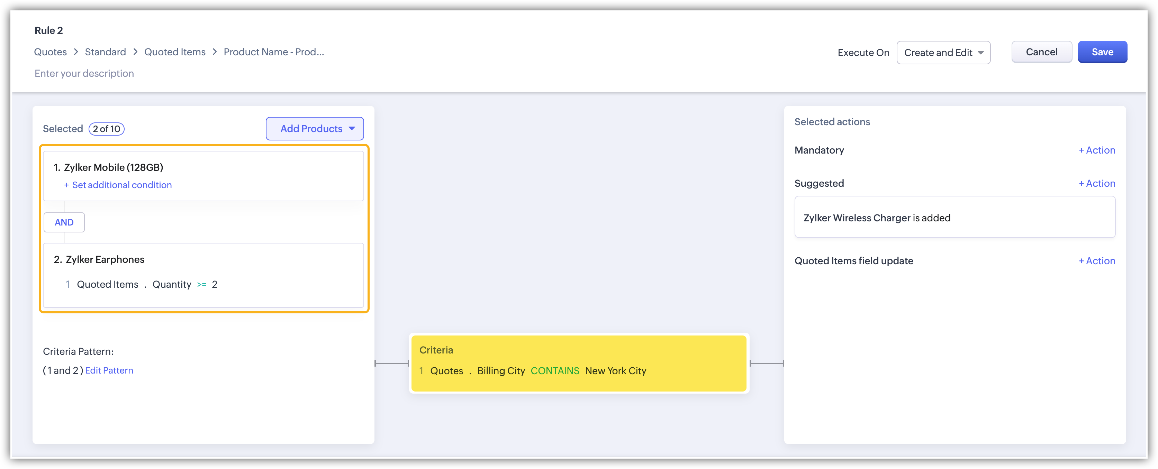Image resolution: width=1158 pixels, height=469 pixels.
Task: Navigate to Quoted Items breadcrumb
Action: pyautogui.click(x=174, y=52)
